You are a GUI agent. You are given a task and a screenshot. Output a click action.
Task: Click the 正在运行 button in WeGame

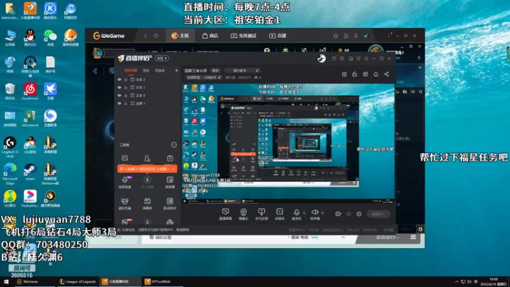click(x=387, y=237)
